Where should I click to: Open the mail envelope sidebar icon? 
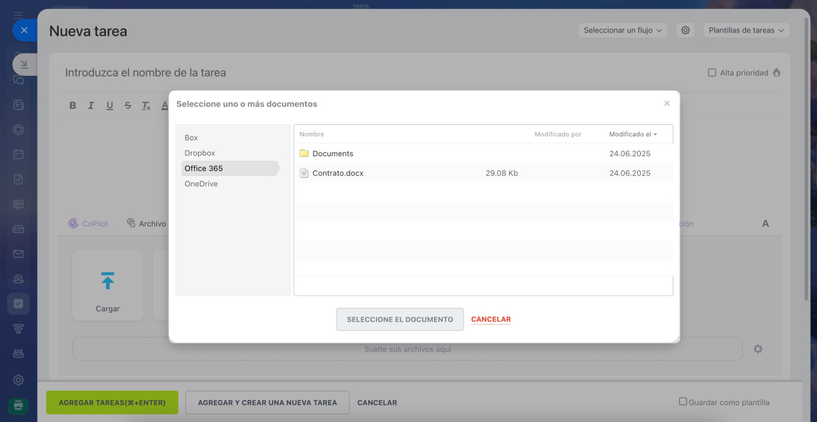19,254
